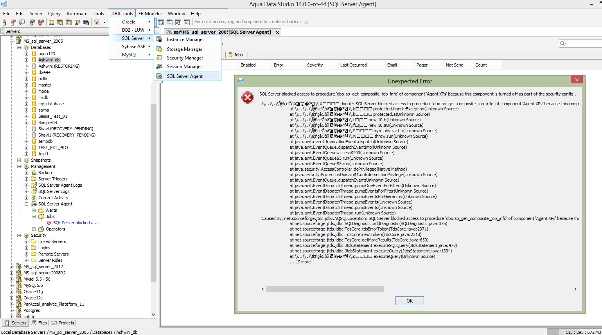602x335 pixels.
Task: Click OK in the Unexpected Error dialog
Action: tap(410, 301)
